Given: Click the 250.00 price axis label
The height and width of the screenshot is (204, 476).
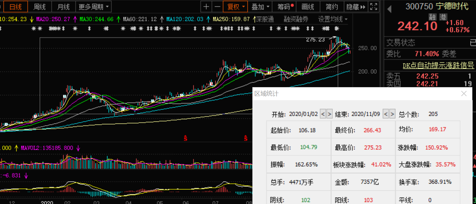Looking at the screenshot, I should tap(367, 48).
